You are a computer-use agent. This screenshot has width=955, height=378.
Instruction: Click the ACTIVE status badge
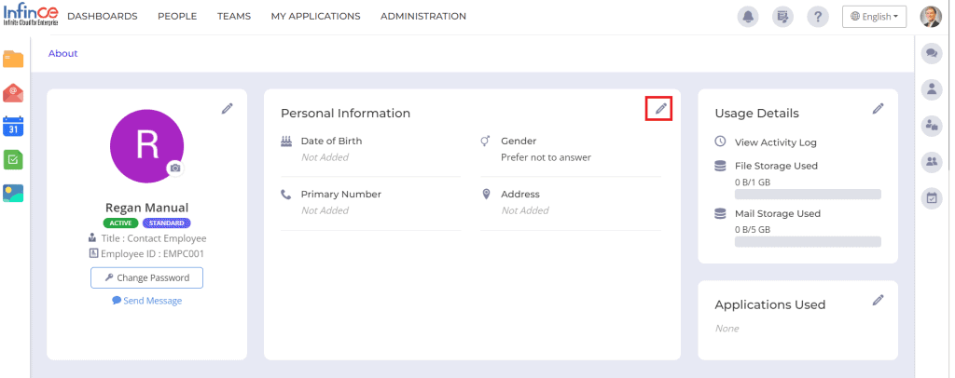[x=120, y=223]
